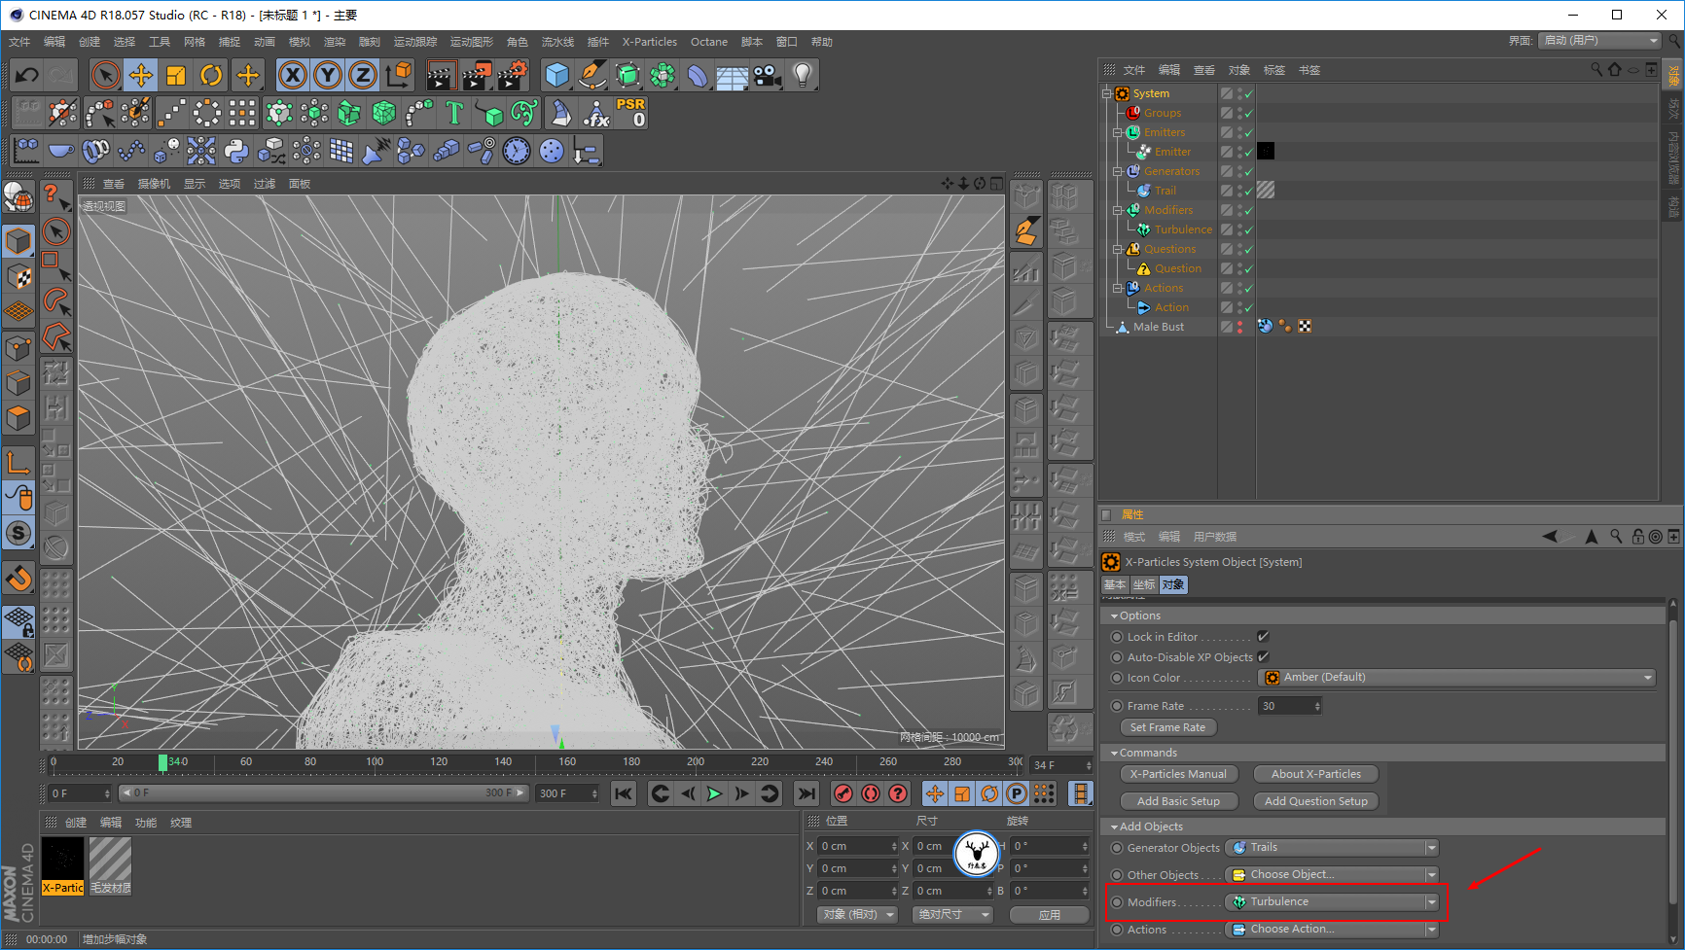Toggle the green enable check for Trail
This screenshot has height=950, width=1685.
tap(1249, 191)
